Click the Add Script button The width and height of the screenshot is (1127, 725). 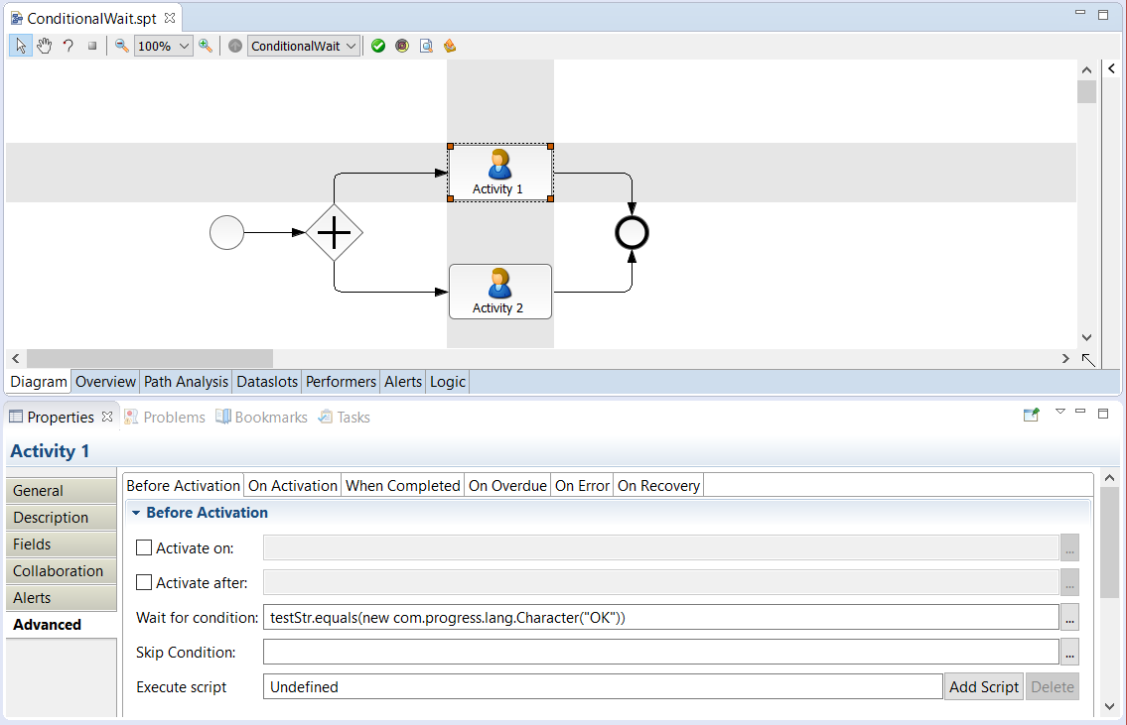983,686
